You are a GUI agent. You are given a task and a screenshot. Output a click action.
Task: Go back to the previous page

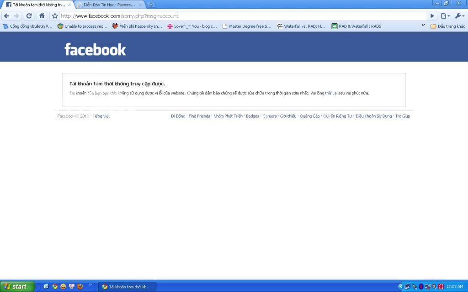coord(6,16)
